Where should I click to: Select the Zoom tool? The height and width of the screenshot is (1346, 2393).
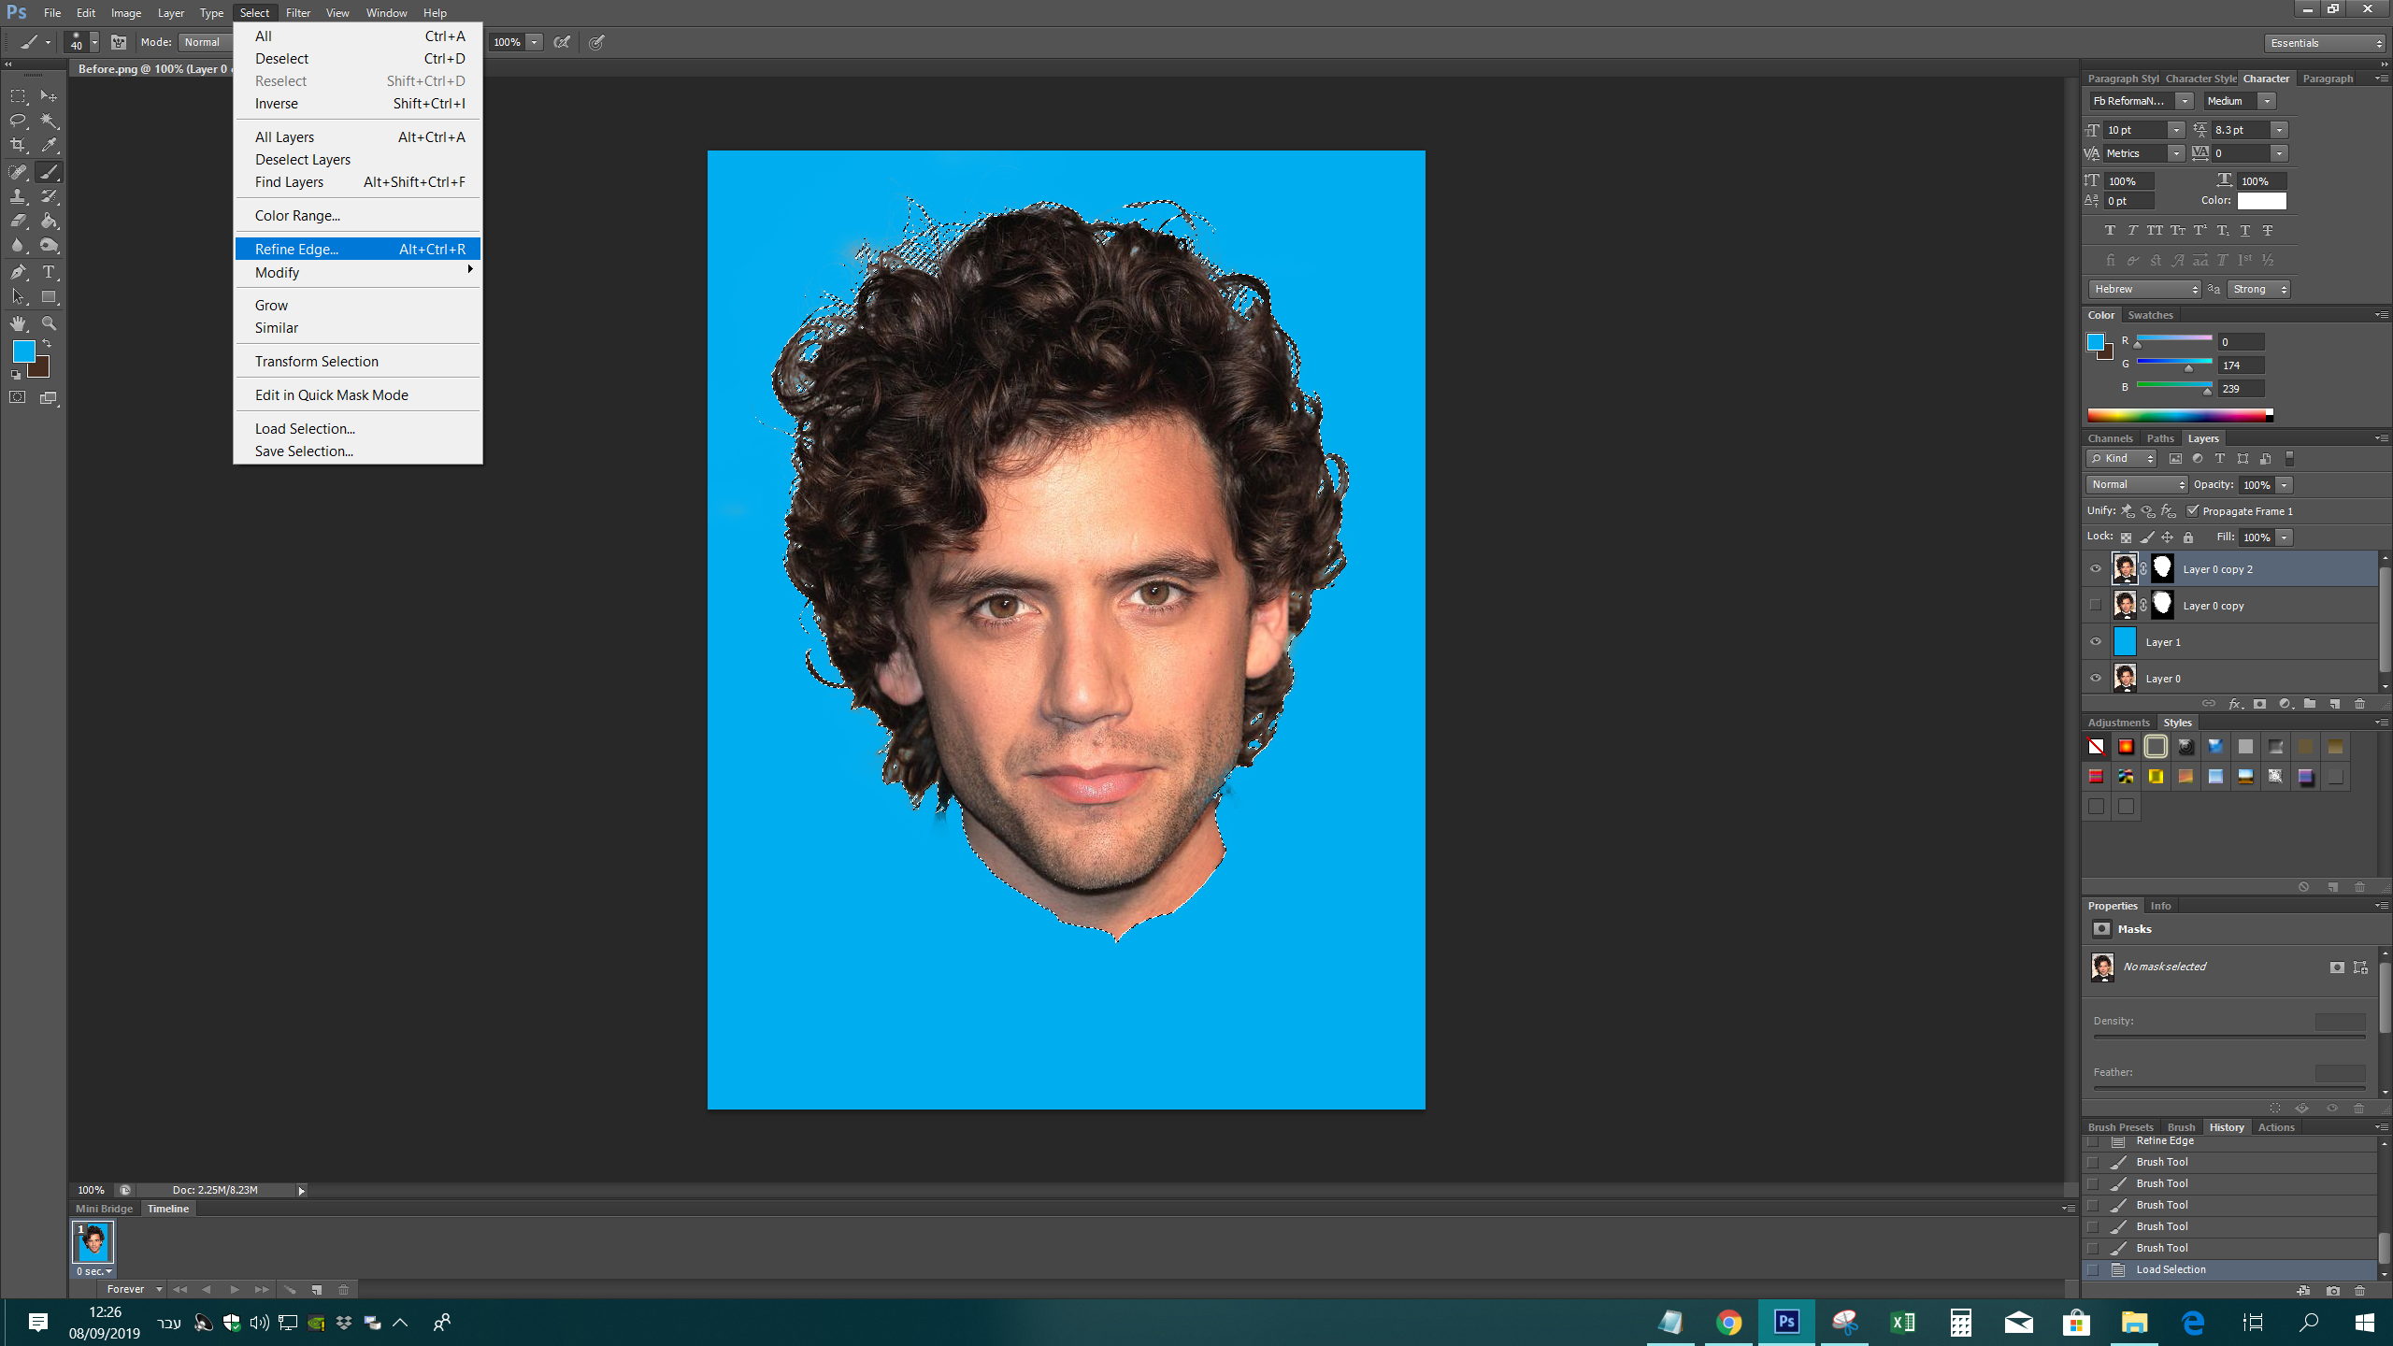pos(49,323)
